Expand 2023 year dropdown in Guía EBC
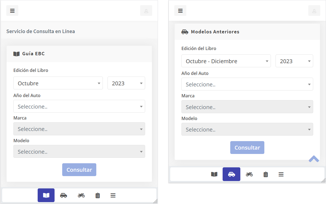This screenshot has height=204, width=326. tap(126, 83)
